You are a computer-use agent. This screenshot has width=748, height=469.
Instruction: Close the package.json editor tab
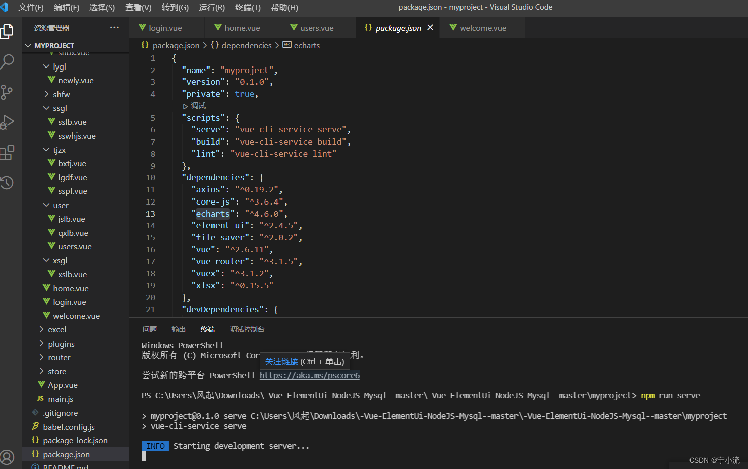coord(430,28)
